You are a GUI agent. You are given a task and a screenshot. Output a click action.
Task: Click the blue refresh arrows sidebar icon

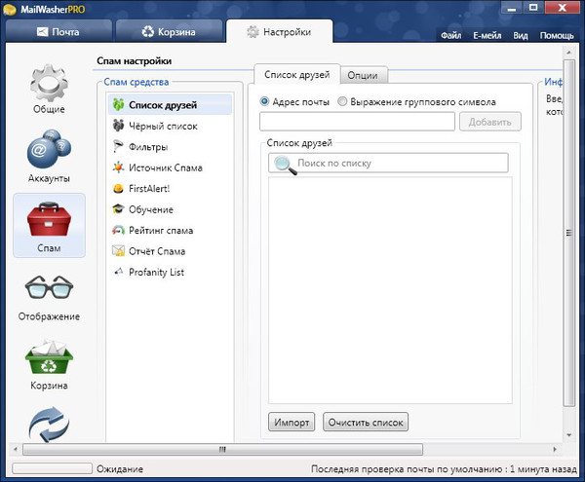[x=49, y=425]
